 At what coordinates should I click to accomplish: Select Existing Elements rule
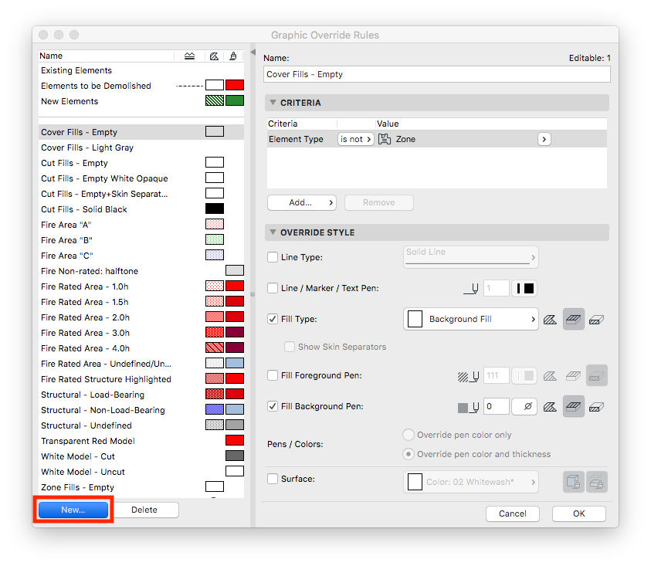[141, 70]
